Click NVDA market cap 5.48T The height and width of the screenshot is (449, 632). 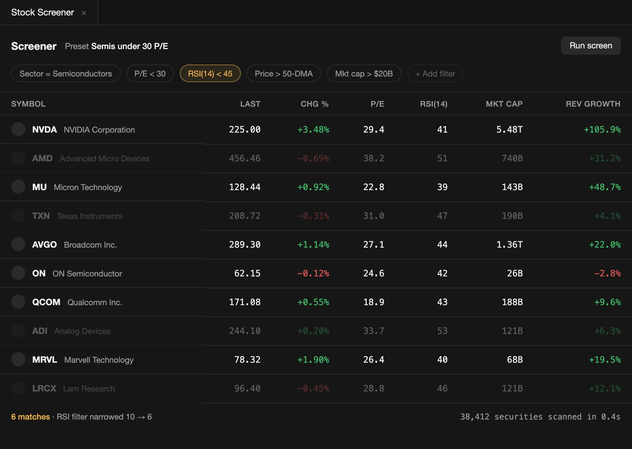tap(509, 129)
